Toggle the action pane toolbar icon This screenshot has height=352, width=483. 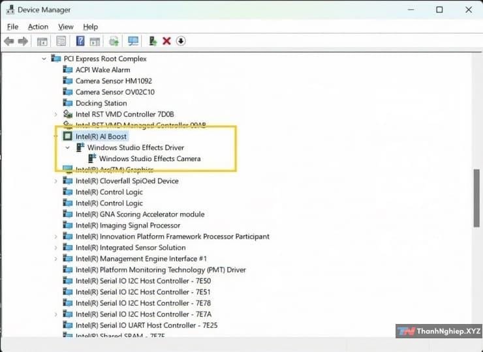[95, 41]
